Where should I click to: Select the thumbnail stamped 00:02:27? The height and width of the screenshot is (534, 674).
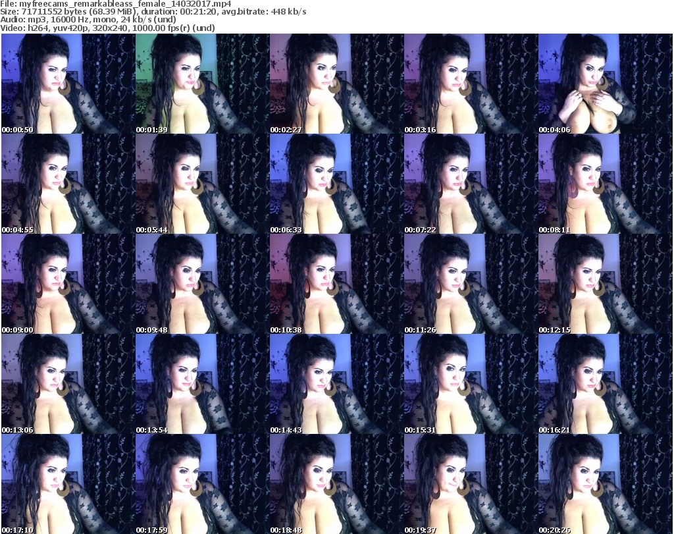(336, 84)
